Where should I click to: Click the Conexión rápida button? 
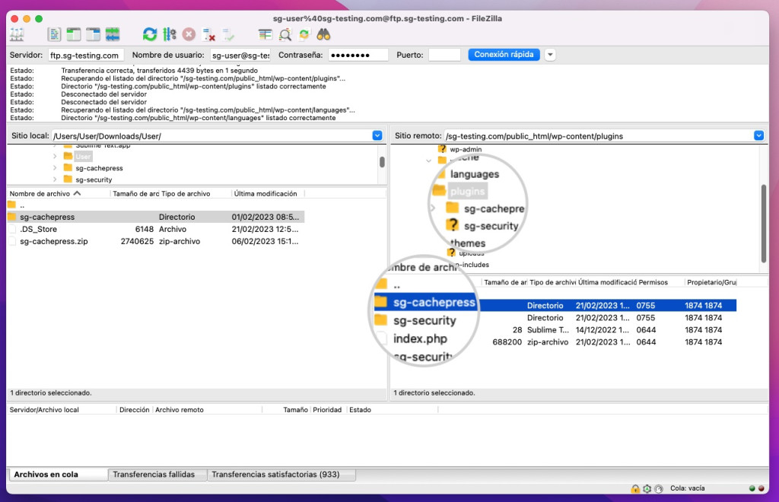504,55
